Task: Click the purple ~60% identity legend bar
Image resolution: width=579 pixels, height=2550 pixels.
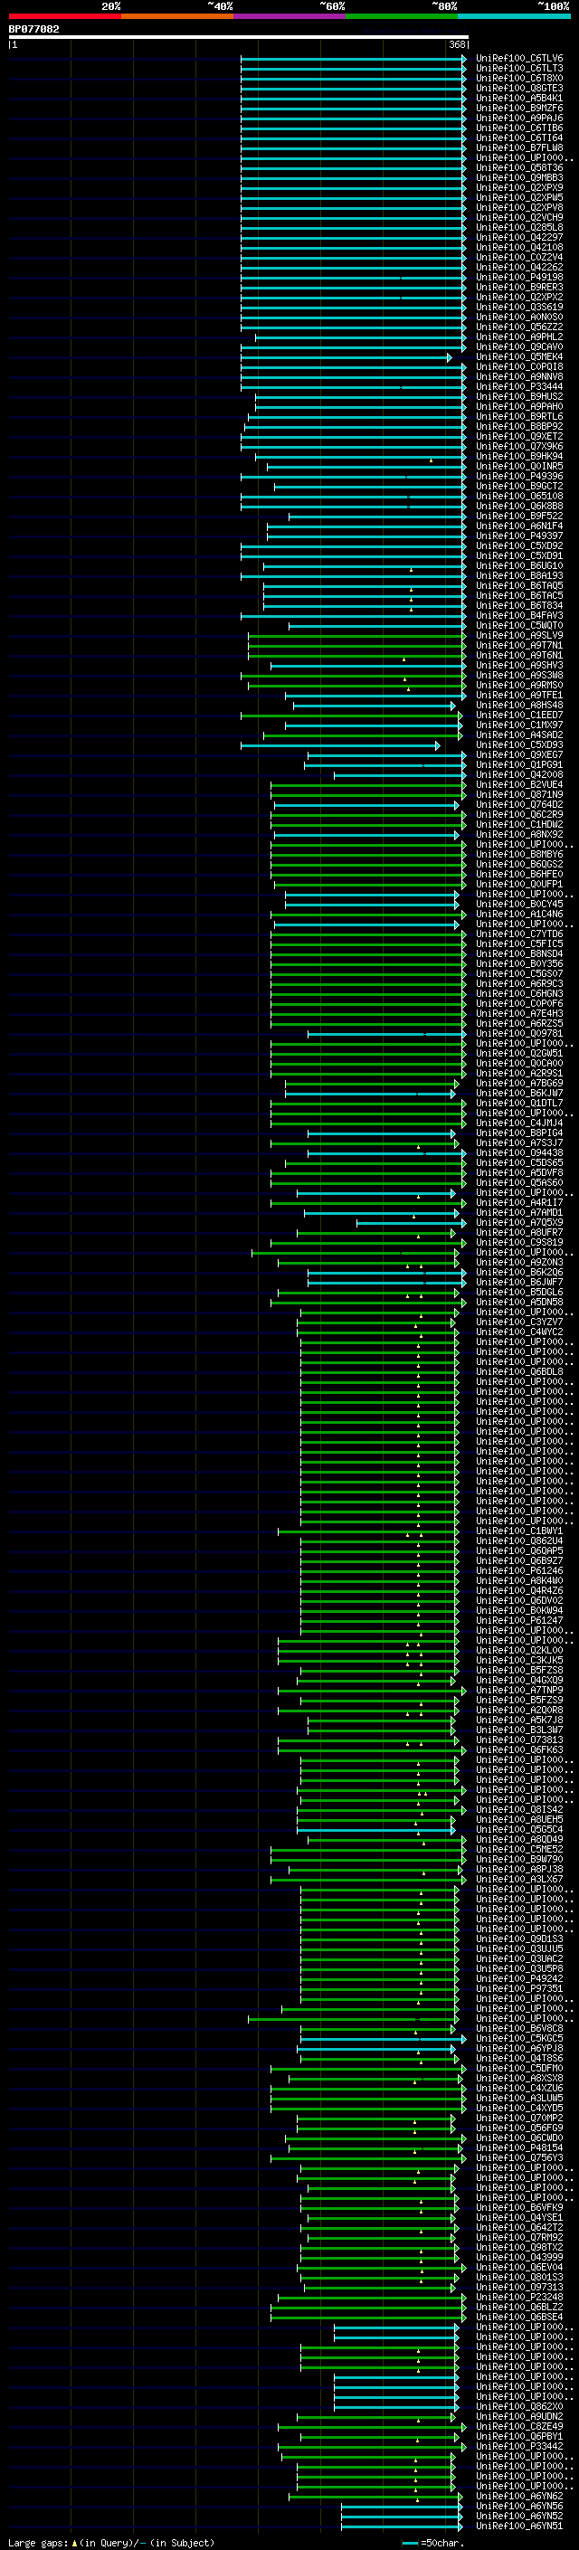Action: tap(290, 16)
